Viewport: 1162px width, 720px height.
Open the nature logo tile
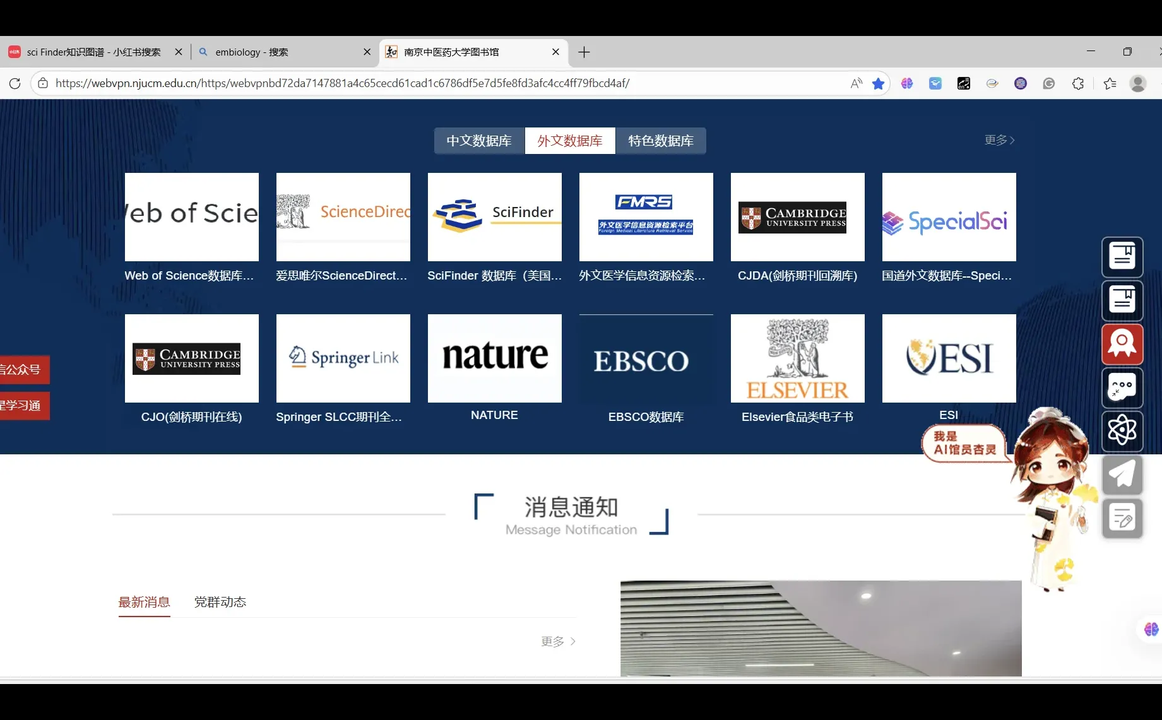coord(495,358)
